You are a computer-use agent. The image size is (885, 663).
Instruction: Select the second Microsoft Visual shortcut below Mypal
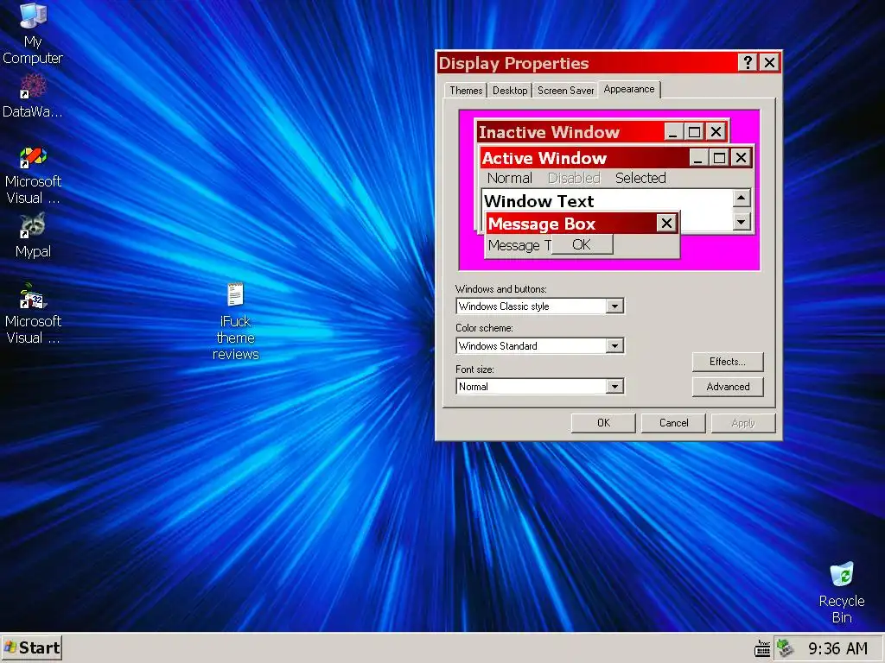click(x=33, y=313)
